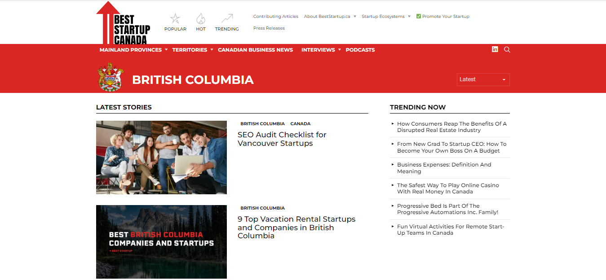Open the CANADIAN BUSINESS NEWS menu item

[x=255, y=50]
